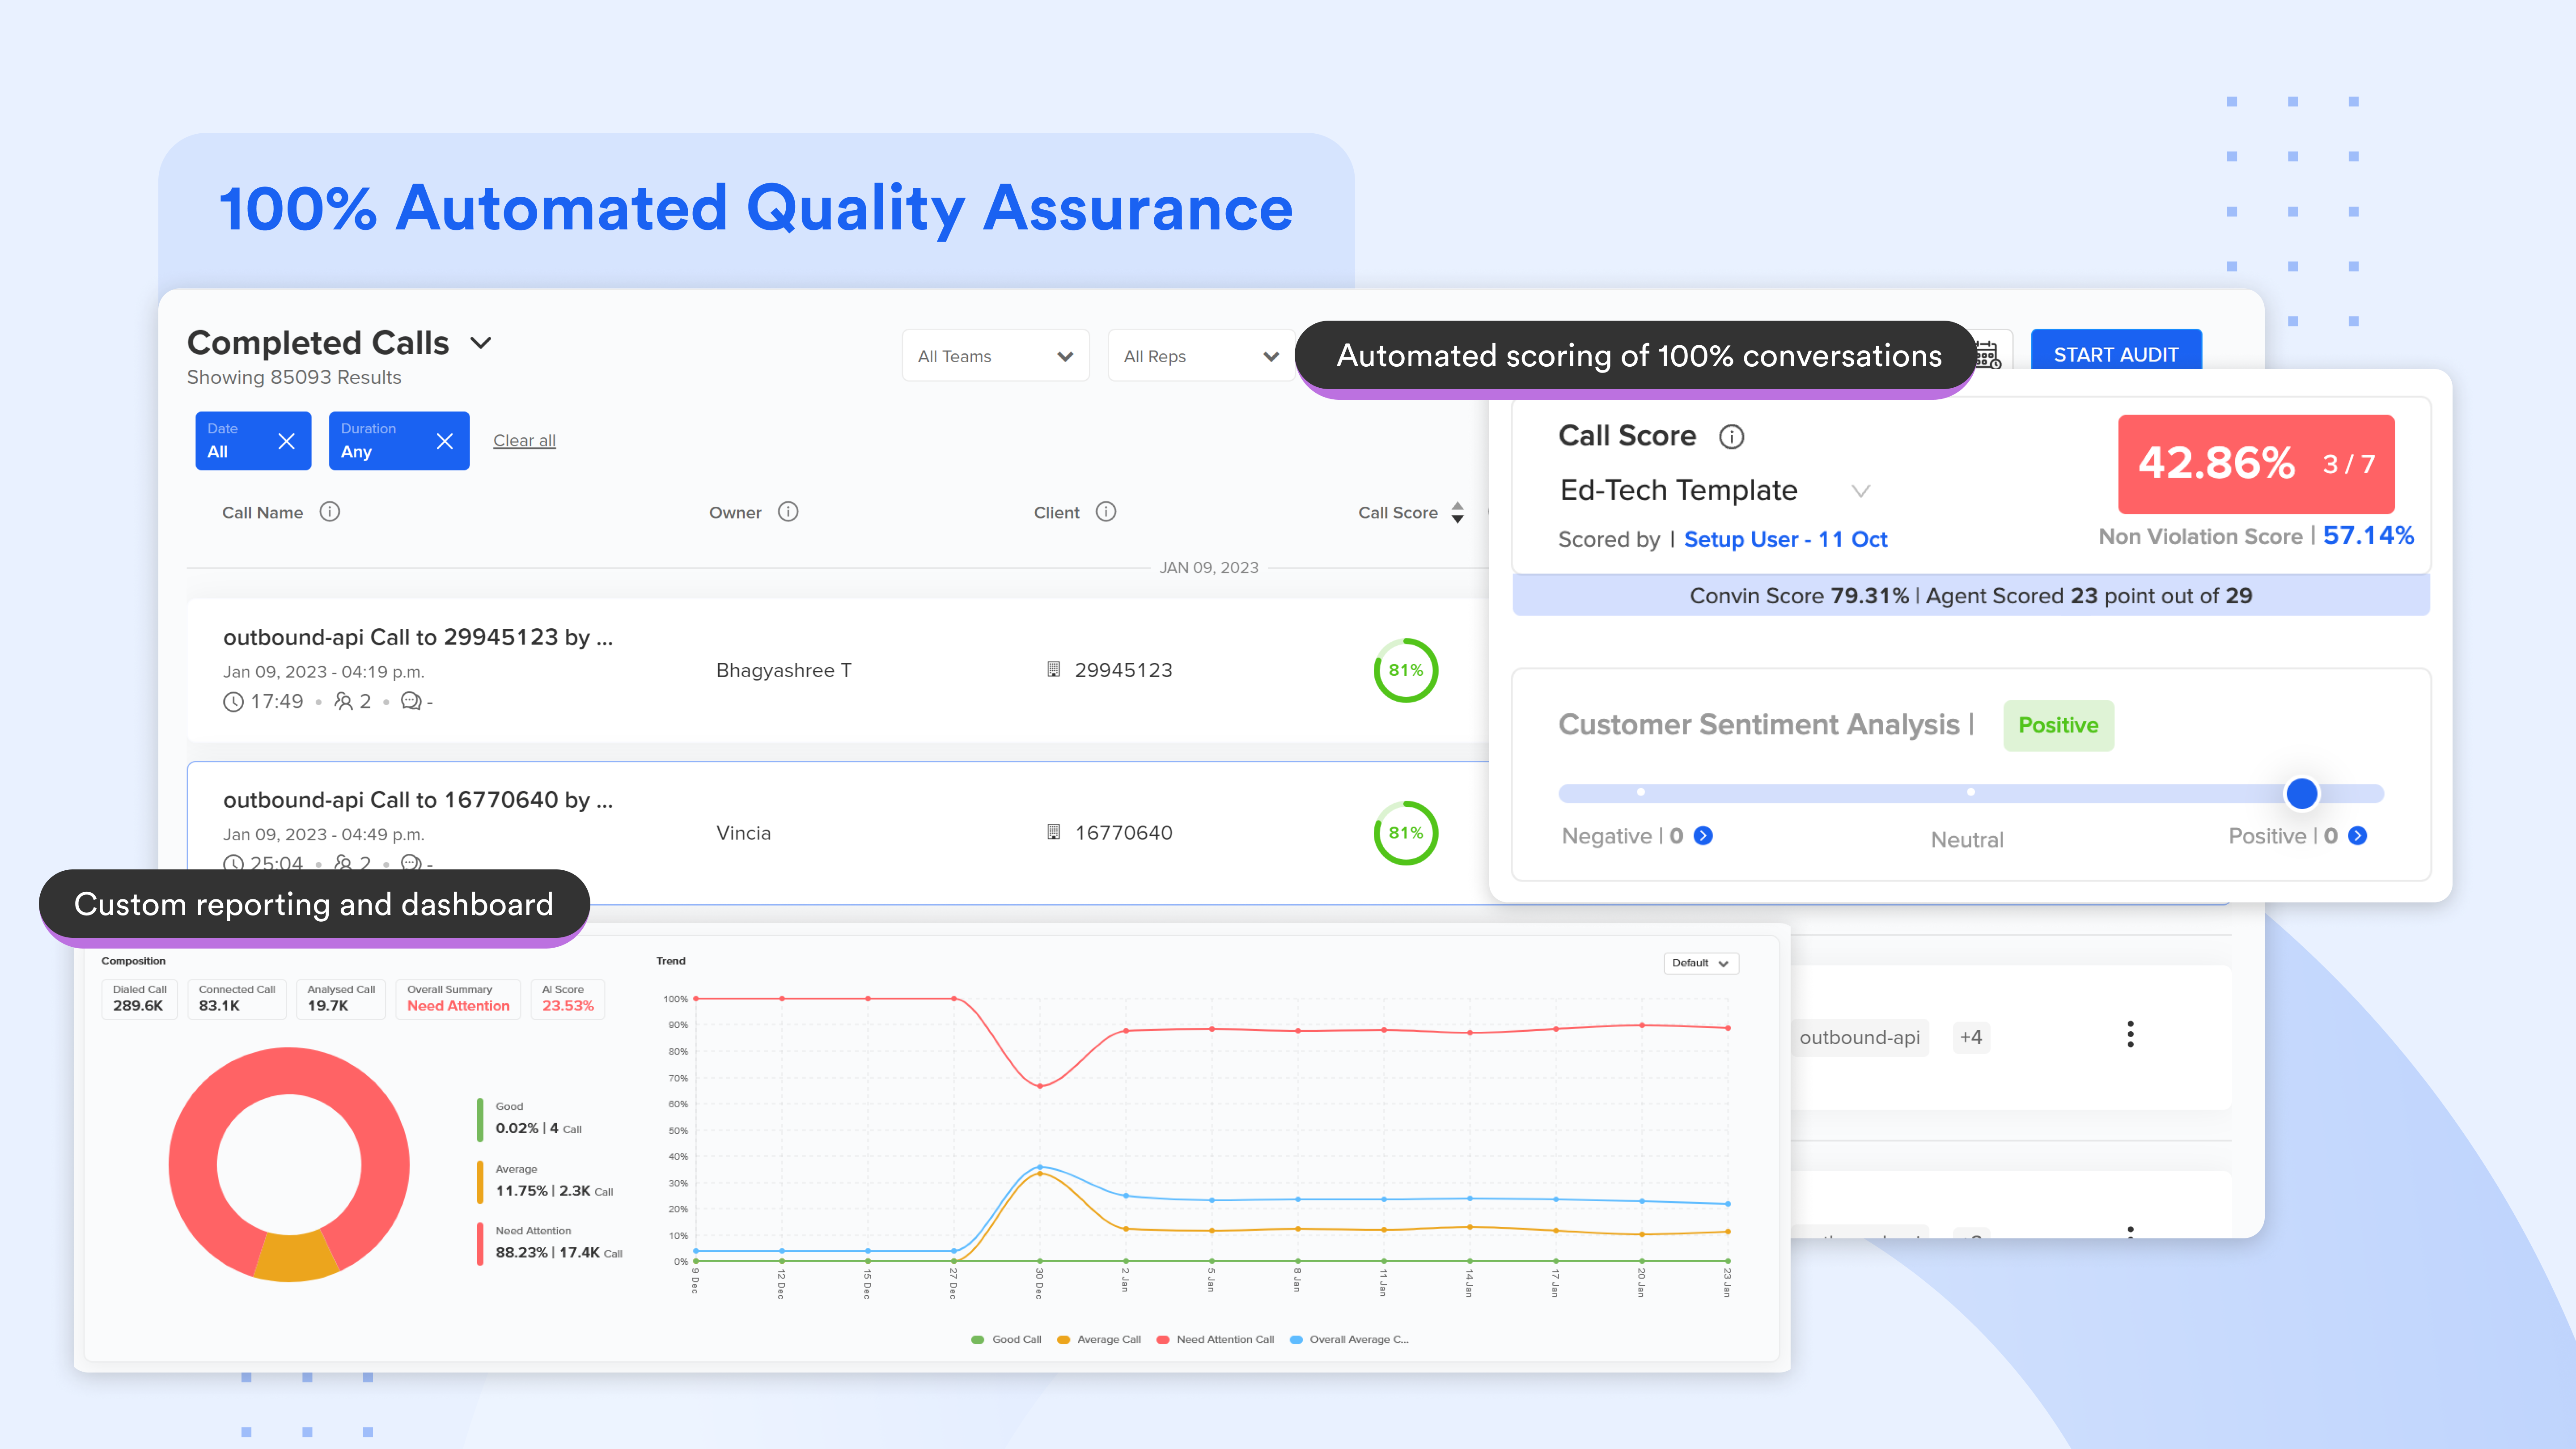This screenshot has height=1449, width=2576.
Task: Open the kebab menu beside outbound-api tag
Action: 2131,1034
